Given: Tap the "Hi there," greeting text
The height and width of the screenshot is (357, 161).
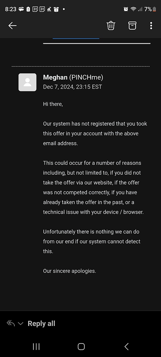Looking at the screenshot, I should tap(53, 104).
